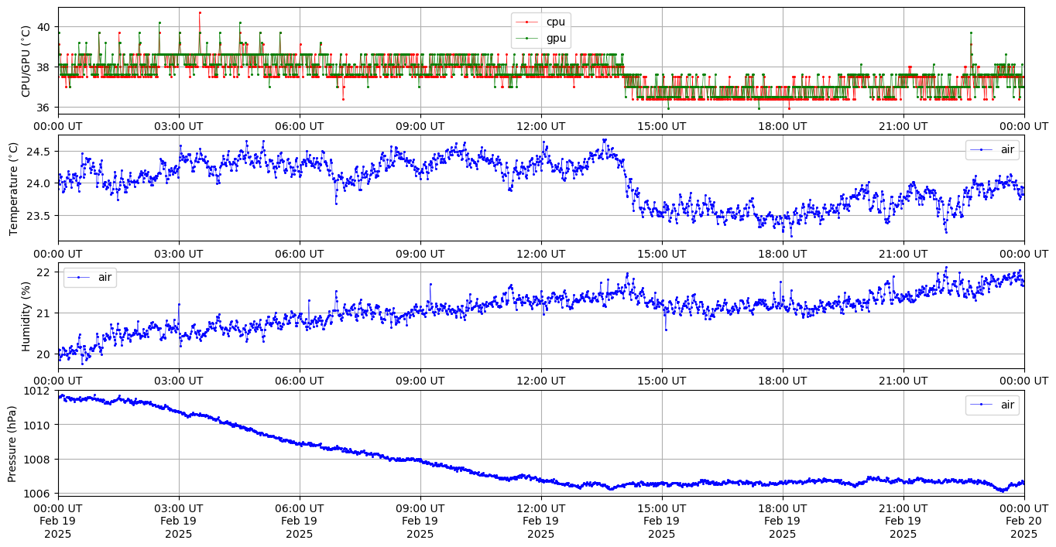The image size is (1056, 547).
Task: Click the 'CPU/GPU (°C)' y-axis label
Action: (26, 61)
